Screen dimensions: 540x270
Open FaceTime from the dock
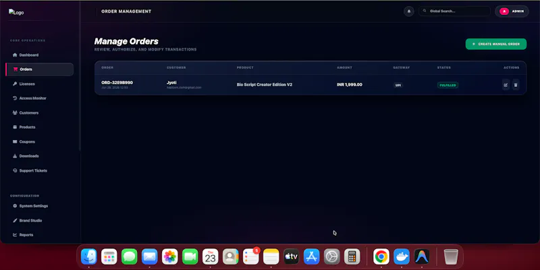pos(190,257)
